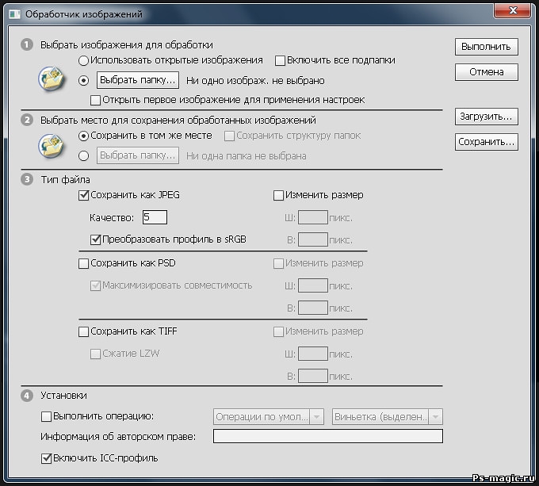Toggle 'Преобразовать профиль в sRGB' checkbox
Viewport: 539px width, 486px height.
96,239
